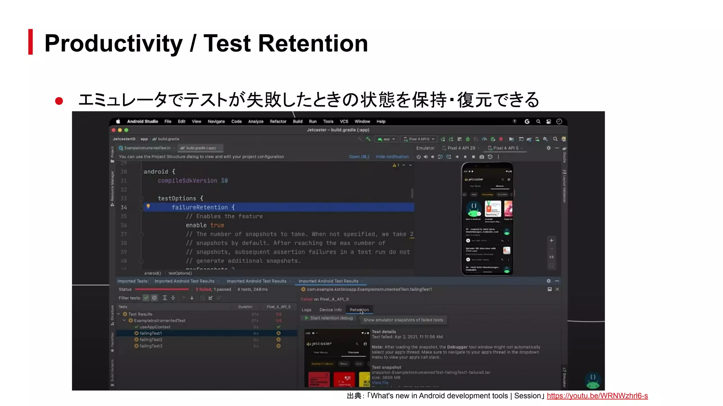Image resolution: width=723 pixels, height=406 pixels.
Task: Open the Build menu
Action: pyautogui.click(x=298, y=122)
